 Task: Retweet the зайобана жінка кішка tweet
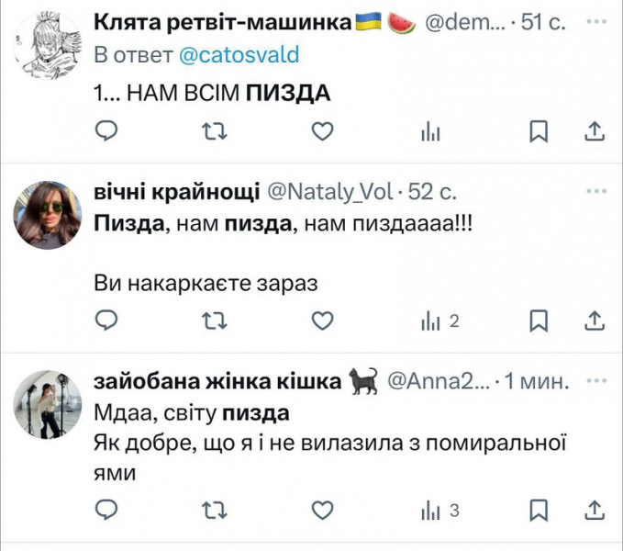(215, 510)
